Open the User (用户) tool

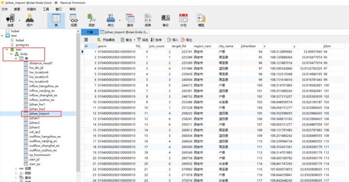click(x=30, y=20)
